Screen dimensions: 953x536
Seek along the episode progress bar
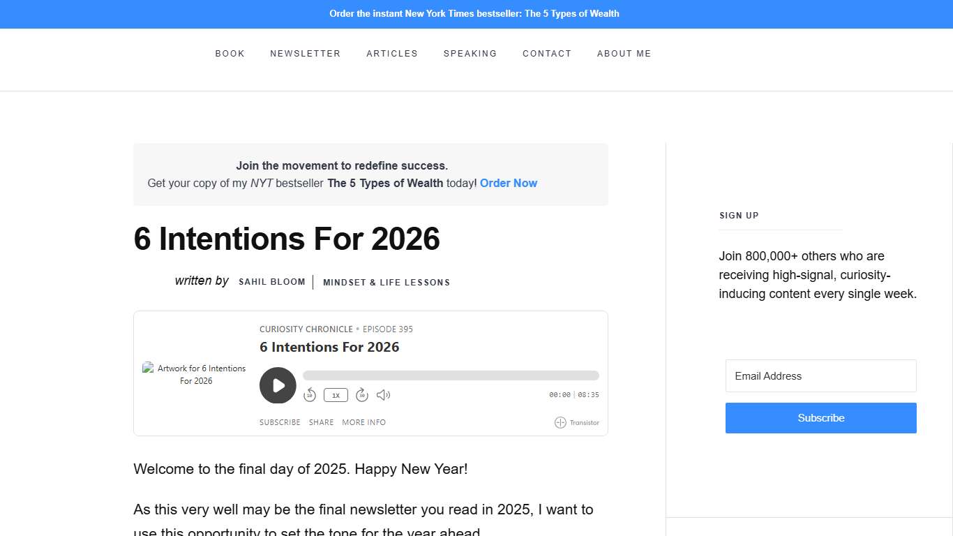450,375
